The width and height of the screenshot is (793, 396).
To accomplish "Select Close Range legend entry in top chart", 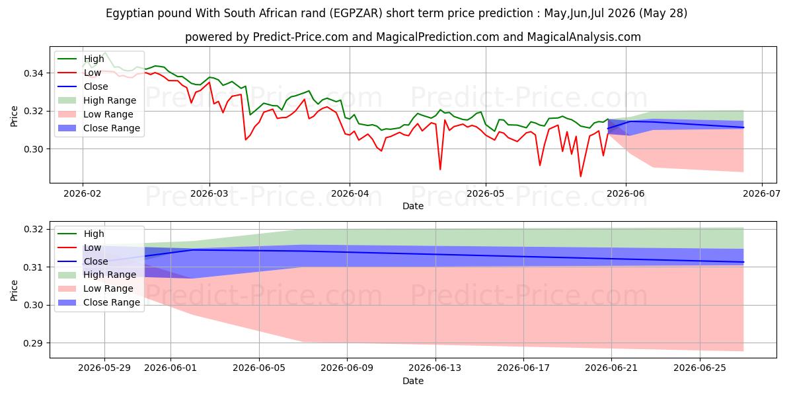I will click(99, 128).
